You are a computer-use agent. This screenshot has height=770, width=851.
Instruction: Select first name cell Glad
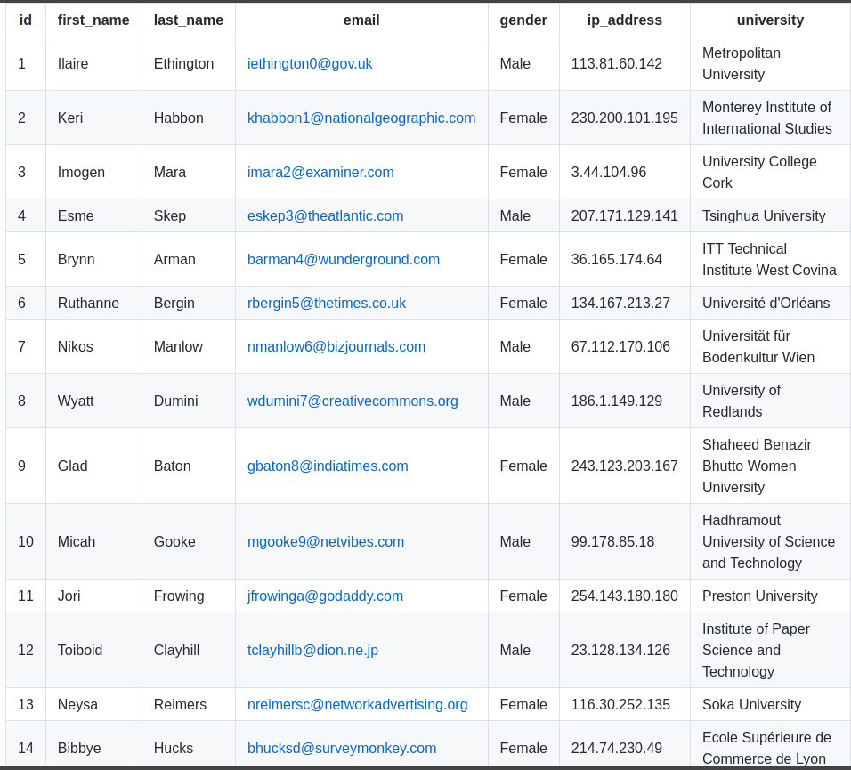point(93,466)
